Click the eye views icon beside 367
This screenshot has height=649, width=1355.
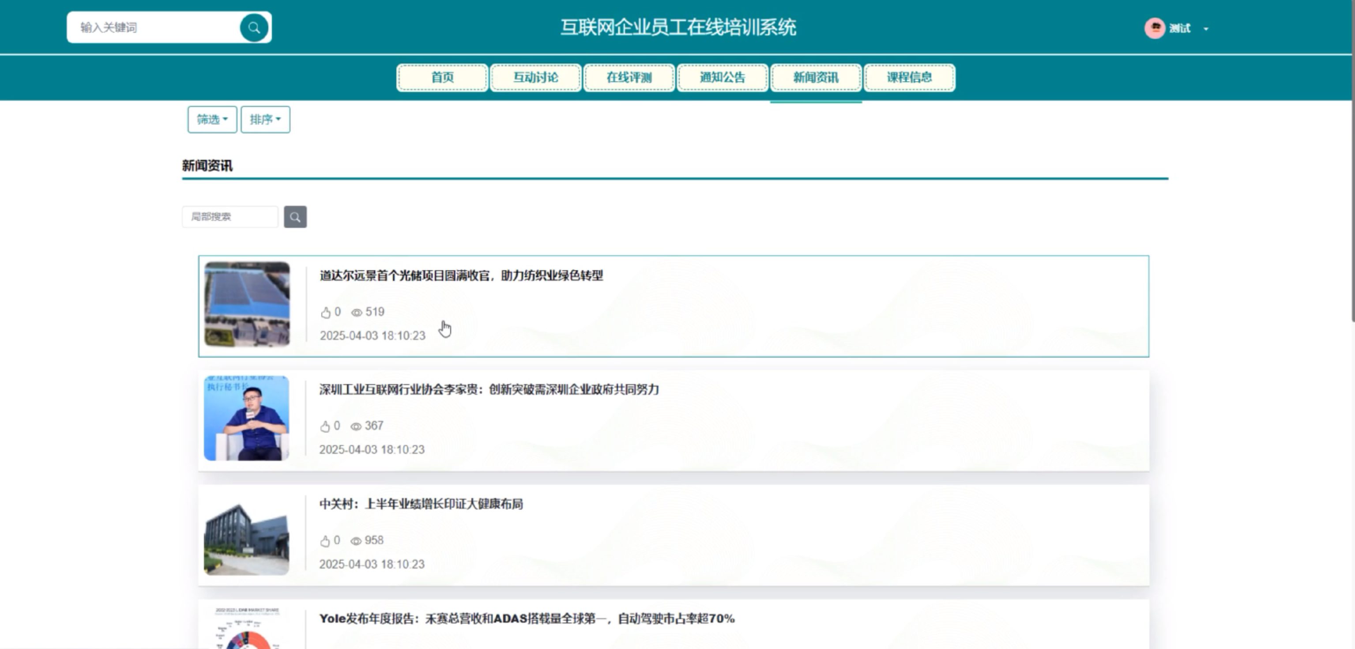coord(356,426)
